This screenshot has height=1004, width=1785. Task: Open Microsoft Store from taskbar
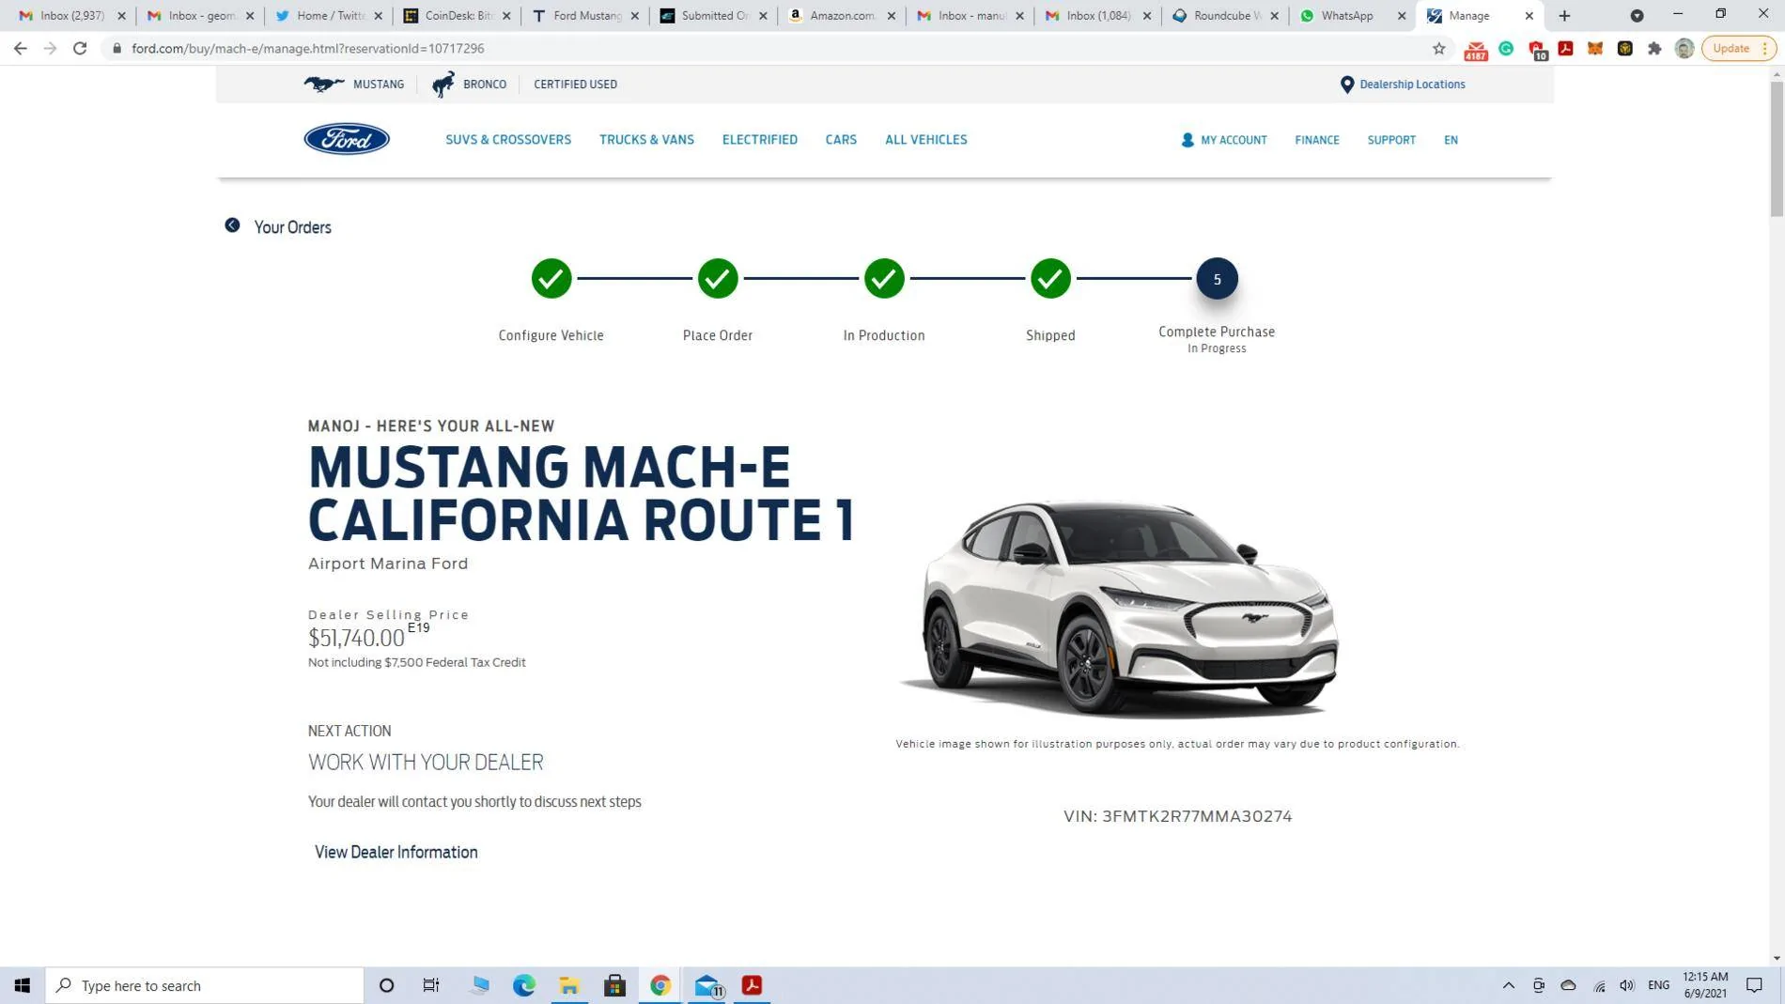tap(615, 985)
